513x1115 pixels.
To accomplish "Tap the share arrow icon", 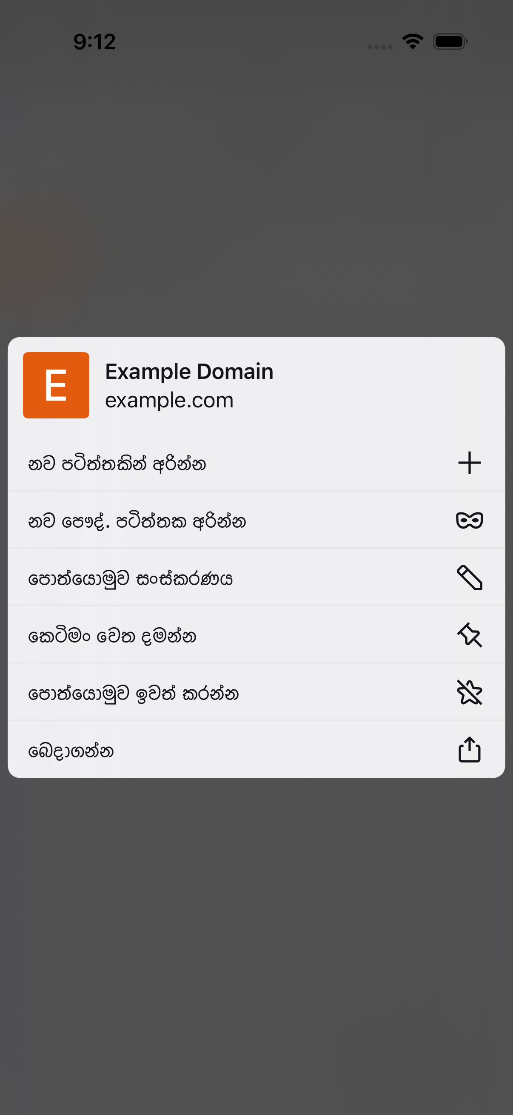I will click(469, 749).
